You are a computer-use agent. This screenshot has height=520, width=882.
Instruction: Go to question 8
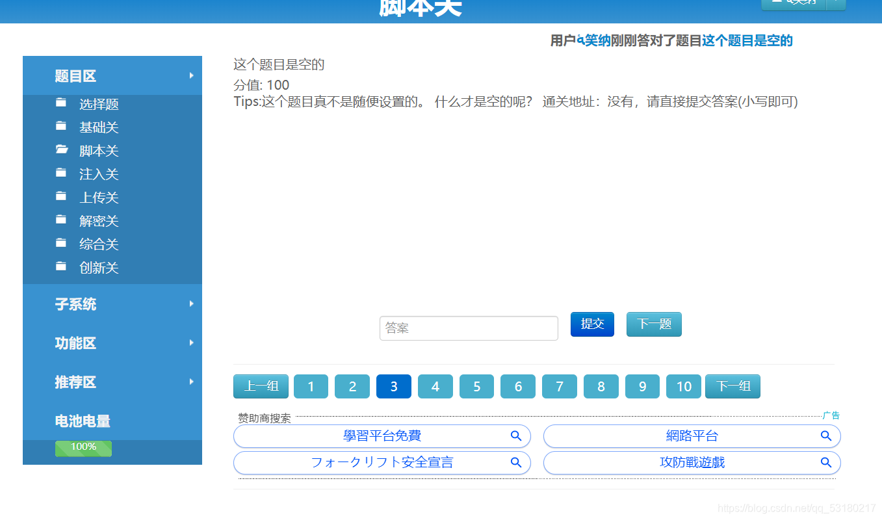click(601, 386)
